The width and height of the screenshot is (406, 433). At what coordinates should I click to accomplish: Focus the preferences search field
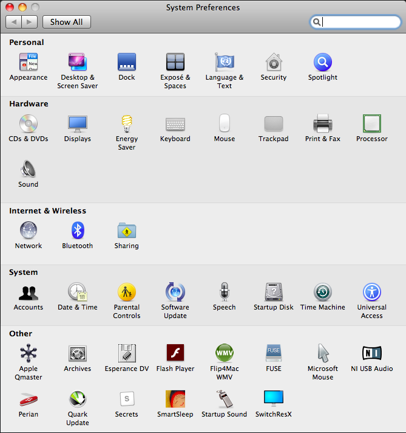click(x=356, y=22)
